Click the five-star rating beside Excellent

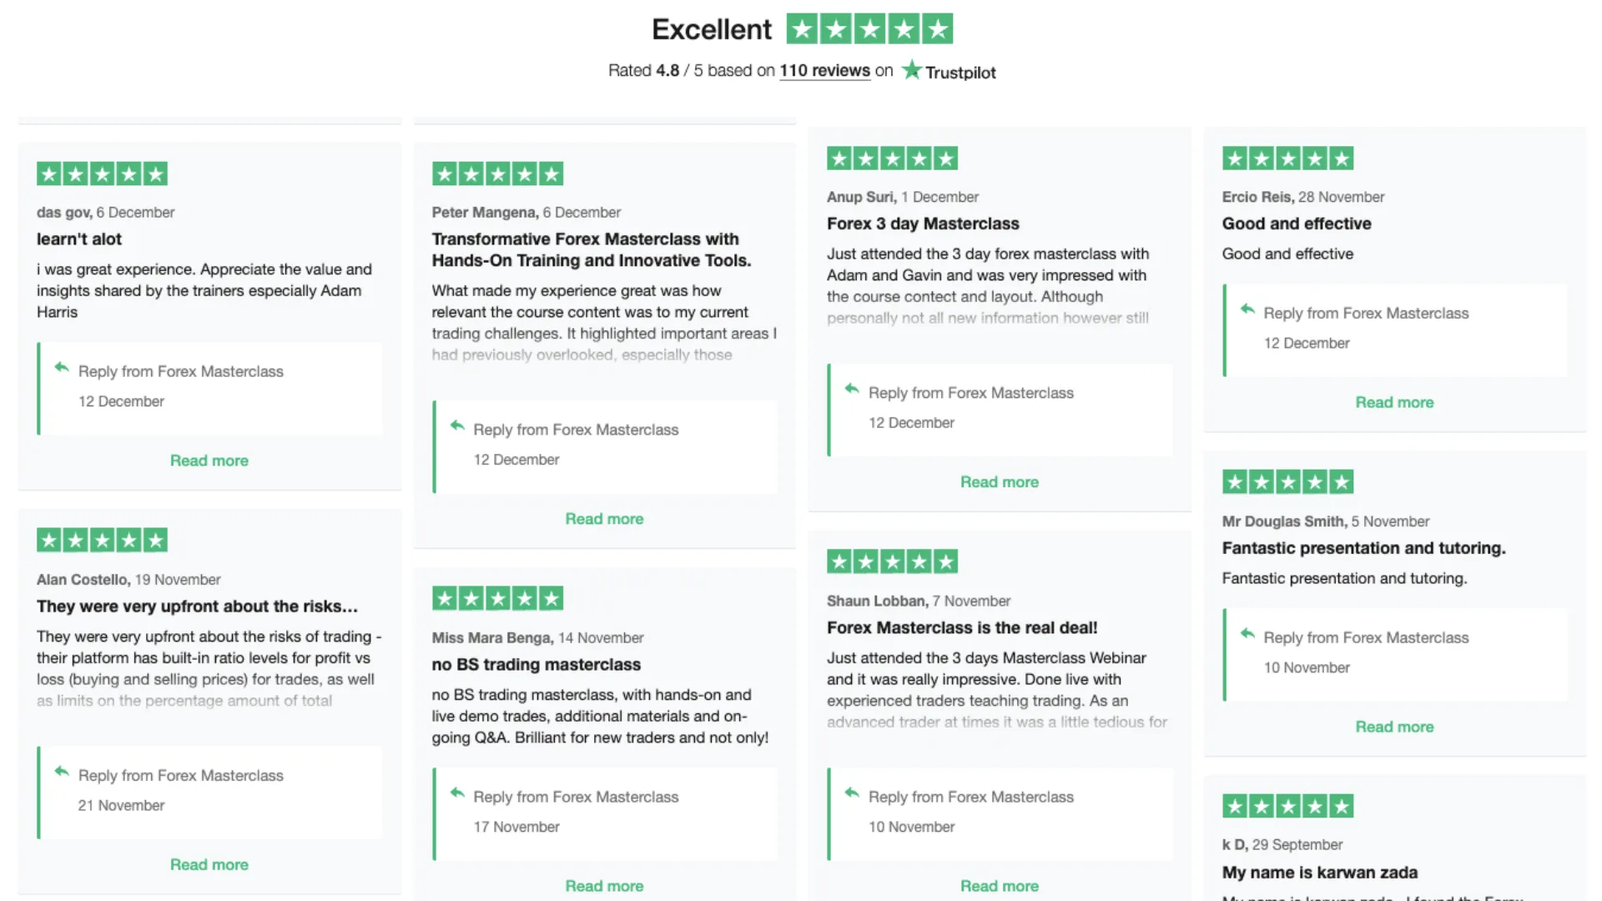click(869, 29)
